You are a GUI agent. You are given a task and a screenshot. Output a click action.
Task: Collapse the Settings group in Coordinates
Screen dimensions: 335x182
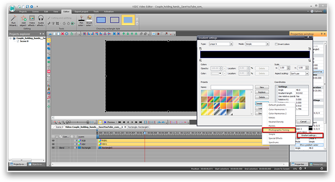tap(277, 87)
